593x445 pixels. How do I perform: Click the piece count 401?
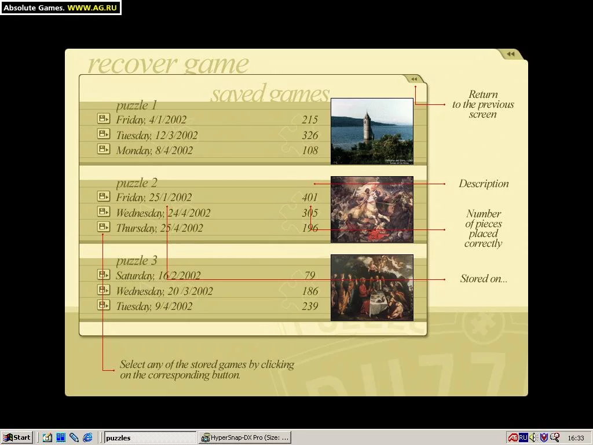click(310, 198)
